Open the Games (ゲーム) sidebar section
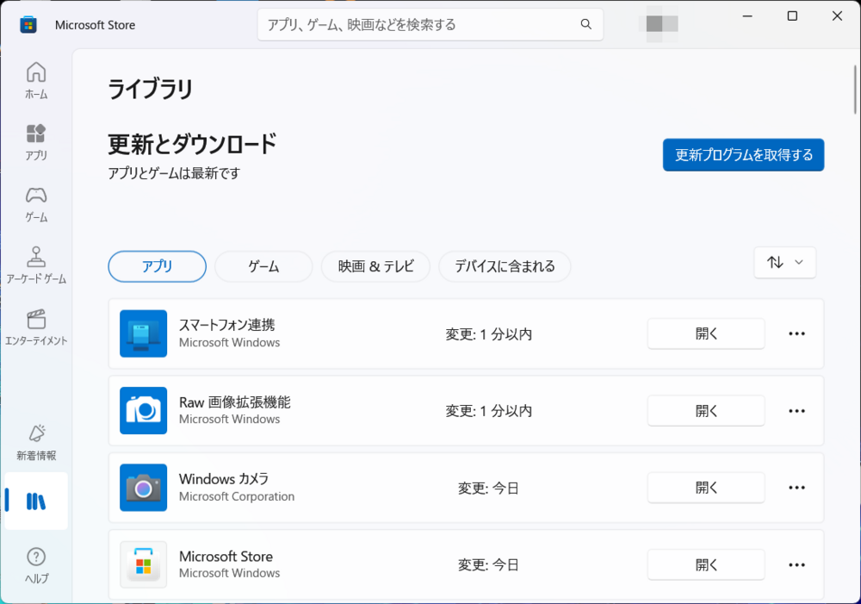Image resolution: width=861 pixels, height=604 pixels. (36, 204)
